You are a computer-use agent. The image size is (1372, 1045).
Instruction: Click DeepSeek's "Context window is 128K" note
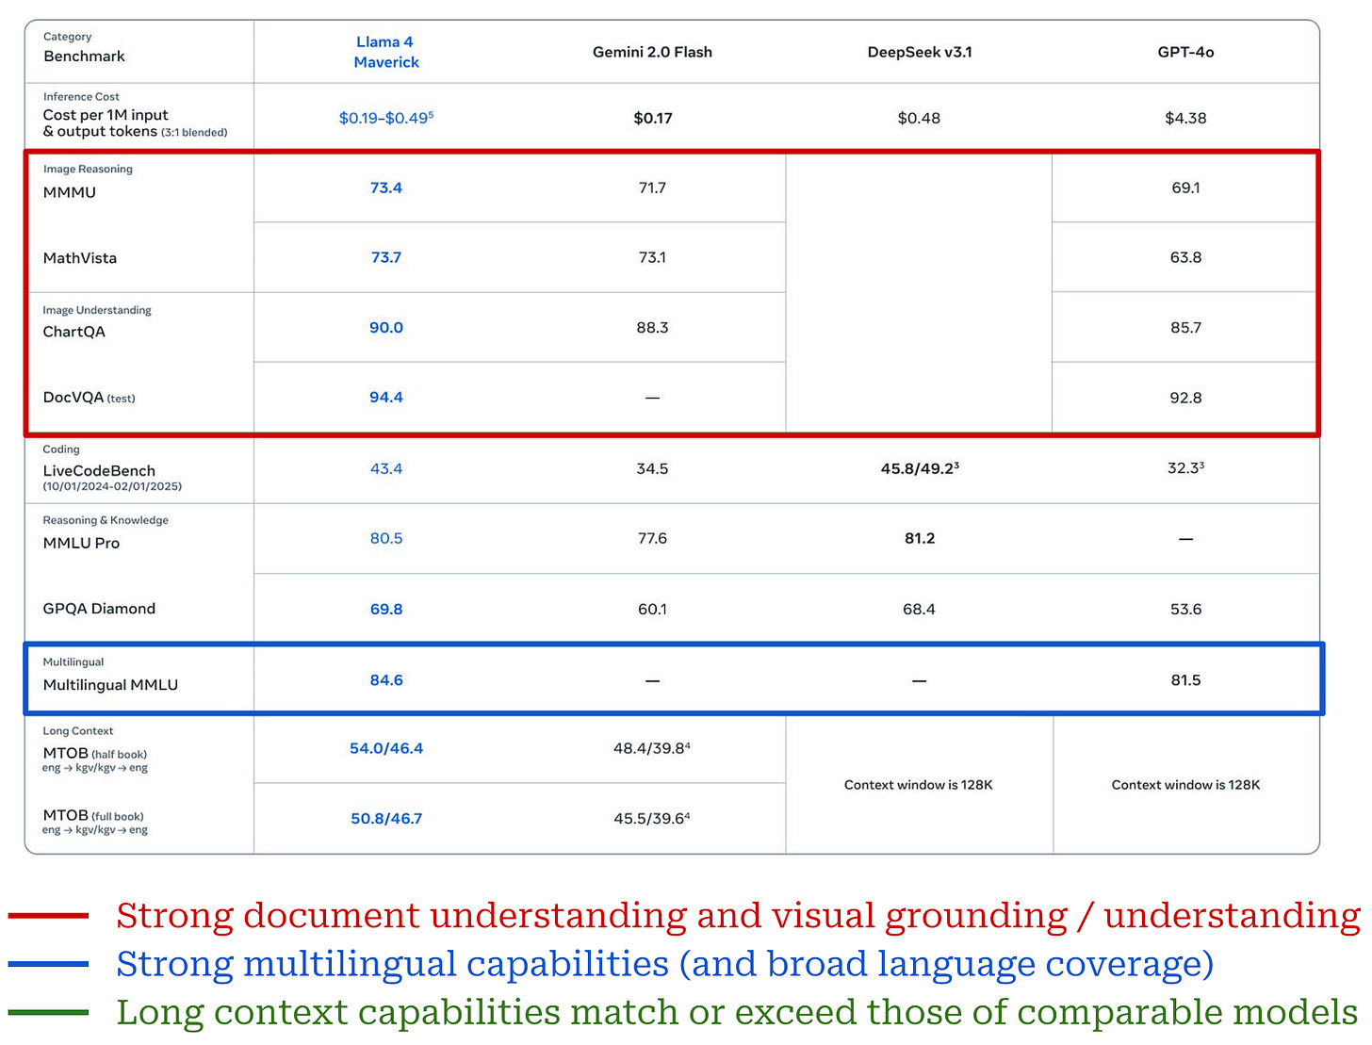pos(919,785)
